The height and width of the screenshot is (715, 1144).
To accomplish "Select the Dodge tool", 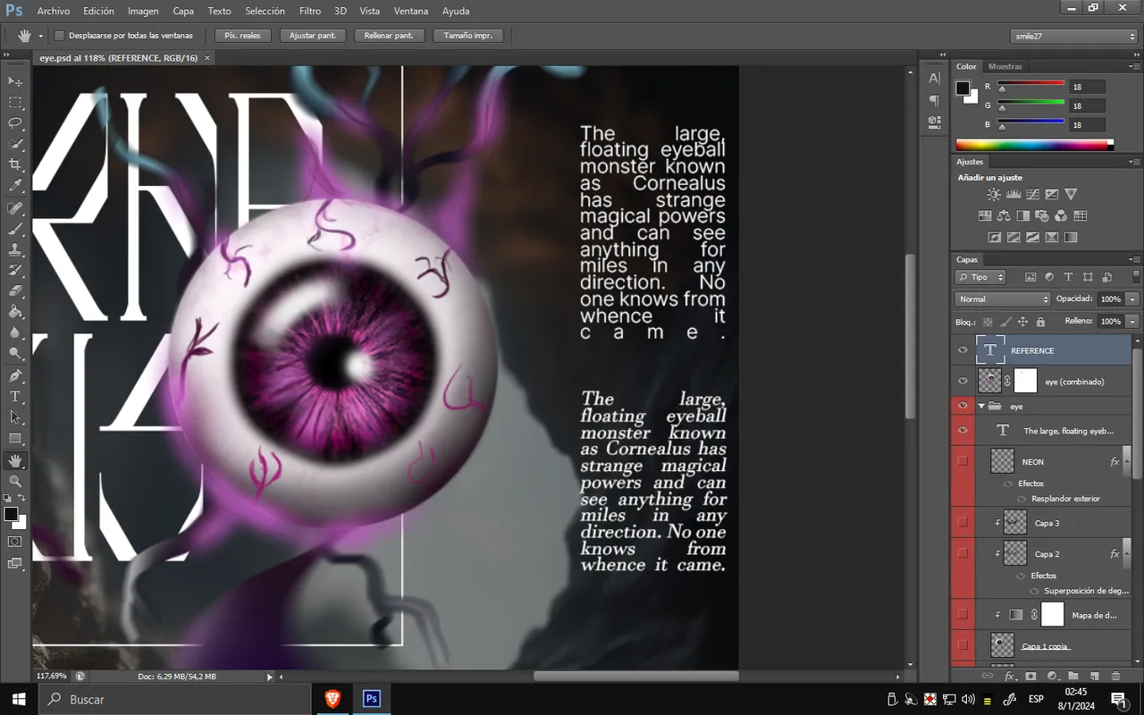I will pyautogui.click(x=15, y=354).
